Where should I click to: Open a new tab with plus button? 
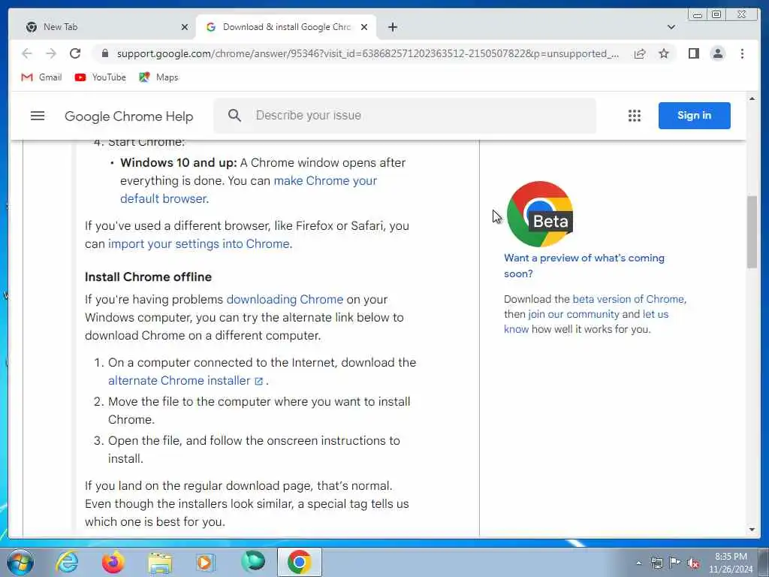pos(392,27)
